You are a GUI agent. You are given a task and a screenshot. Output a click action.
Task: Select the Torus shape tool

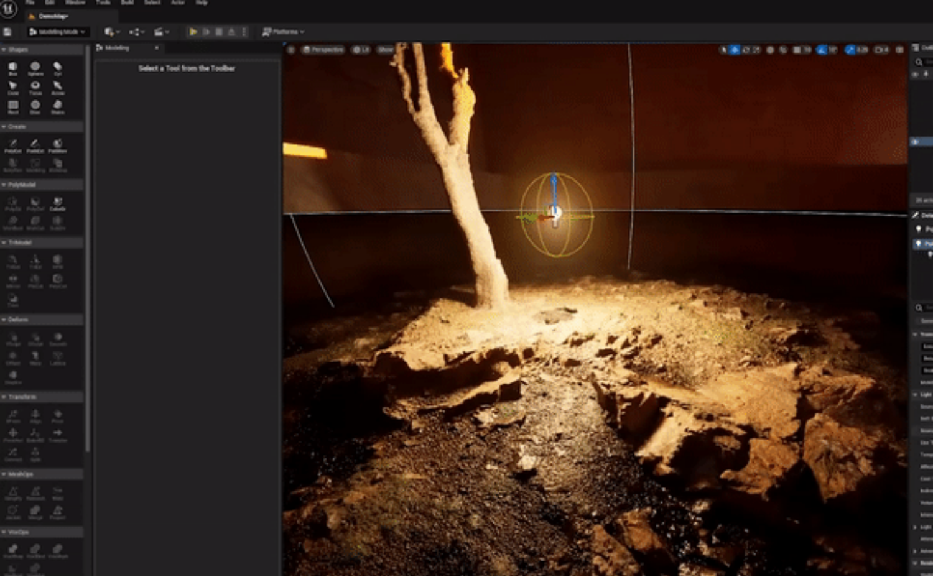pos(35,88)
